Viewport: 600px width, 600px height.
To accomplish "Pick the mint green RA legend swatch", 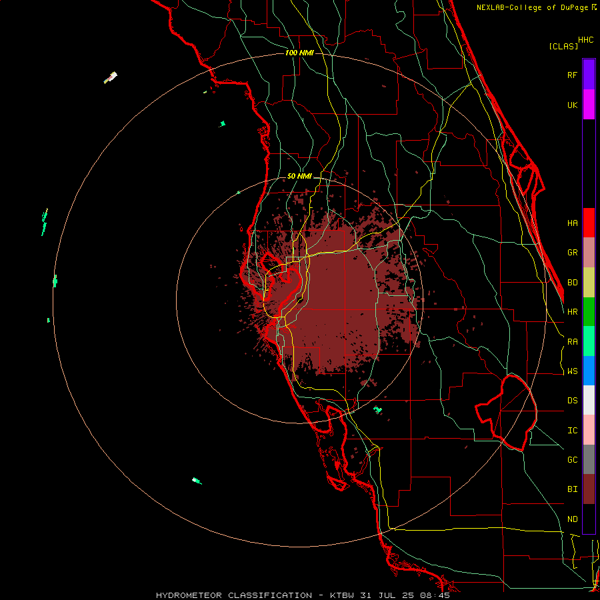I will click(589, 341).
